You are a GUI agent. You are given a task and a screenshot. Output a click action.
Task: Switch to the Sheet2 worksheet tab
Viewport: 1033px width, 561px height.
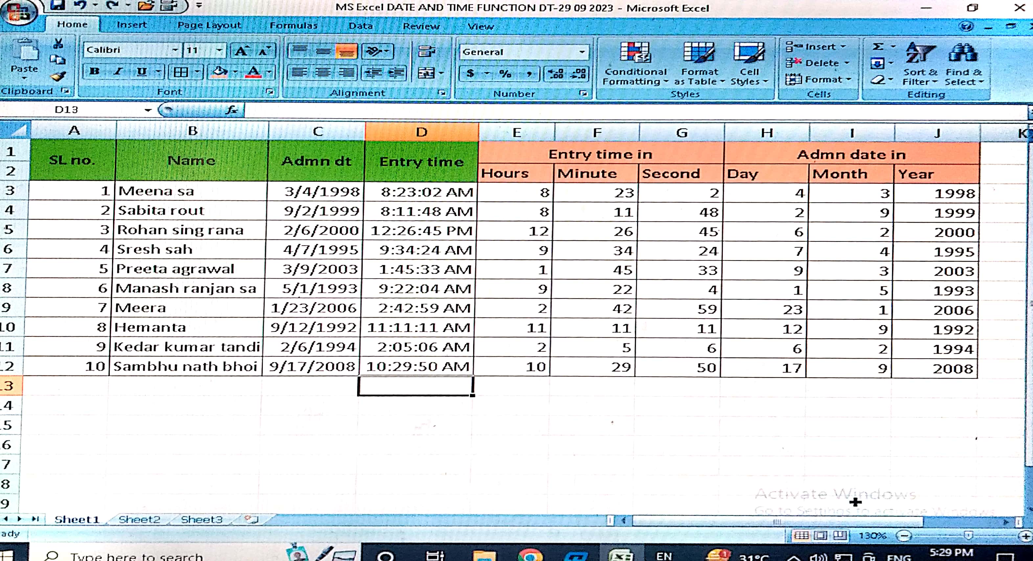[139, 520]
